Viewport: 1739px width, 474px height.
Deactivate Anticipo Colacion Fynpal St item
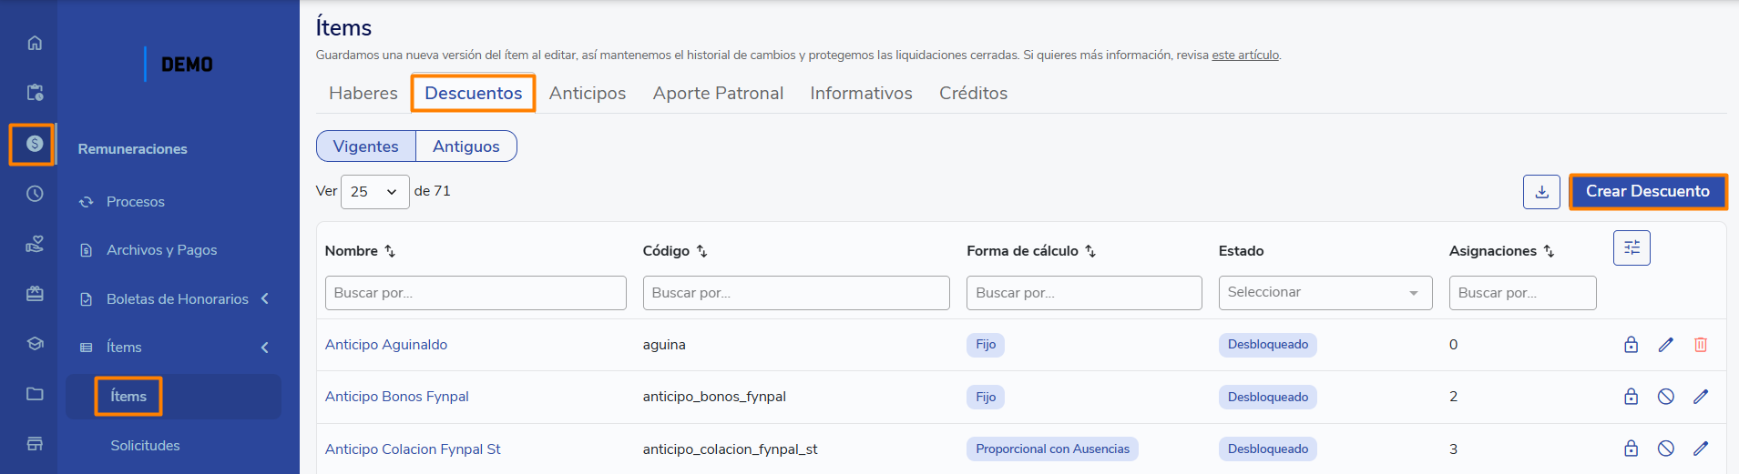(1665, 449)
